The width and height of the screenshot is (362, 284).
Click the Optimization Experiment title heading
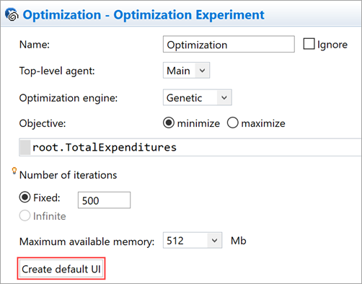point(144,14)
